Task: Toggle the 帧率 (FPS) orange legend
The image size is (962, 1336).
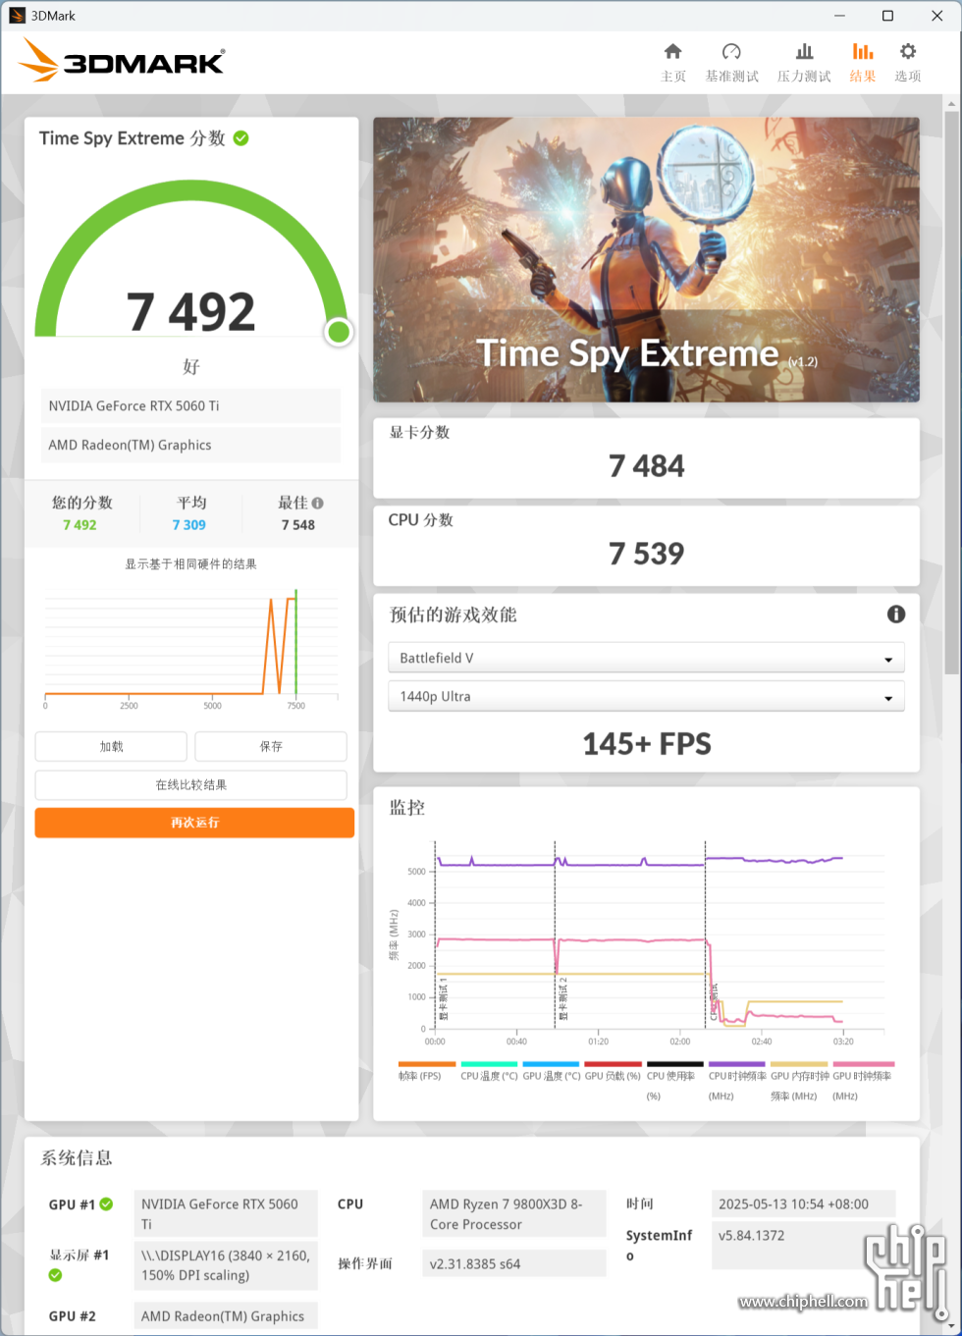Action: 426,1064
